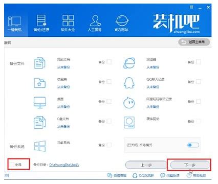Screen dimensions: 218x184
Task: Click the 备份文件 section label
Action: click(x=17, y=63)
